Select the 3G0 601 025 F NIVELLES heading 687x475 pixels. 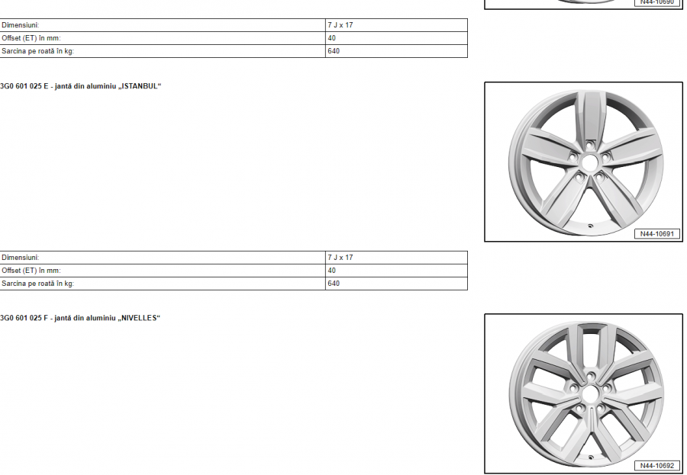tap(80, 318)
